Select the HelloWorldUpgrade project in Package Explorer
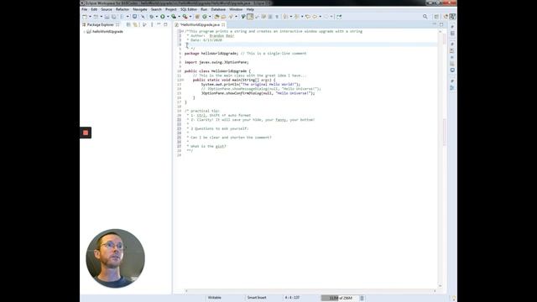This screenshot has height=302, width=537. pos(107,32)
